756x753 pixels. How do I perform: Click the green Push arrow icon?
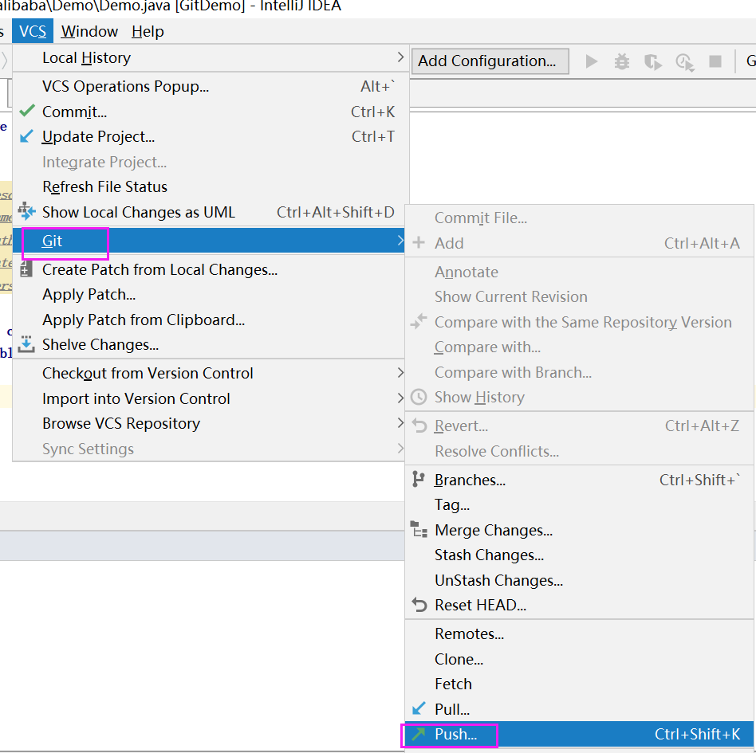[420, 735]
